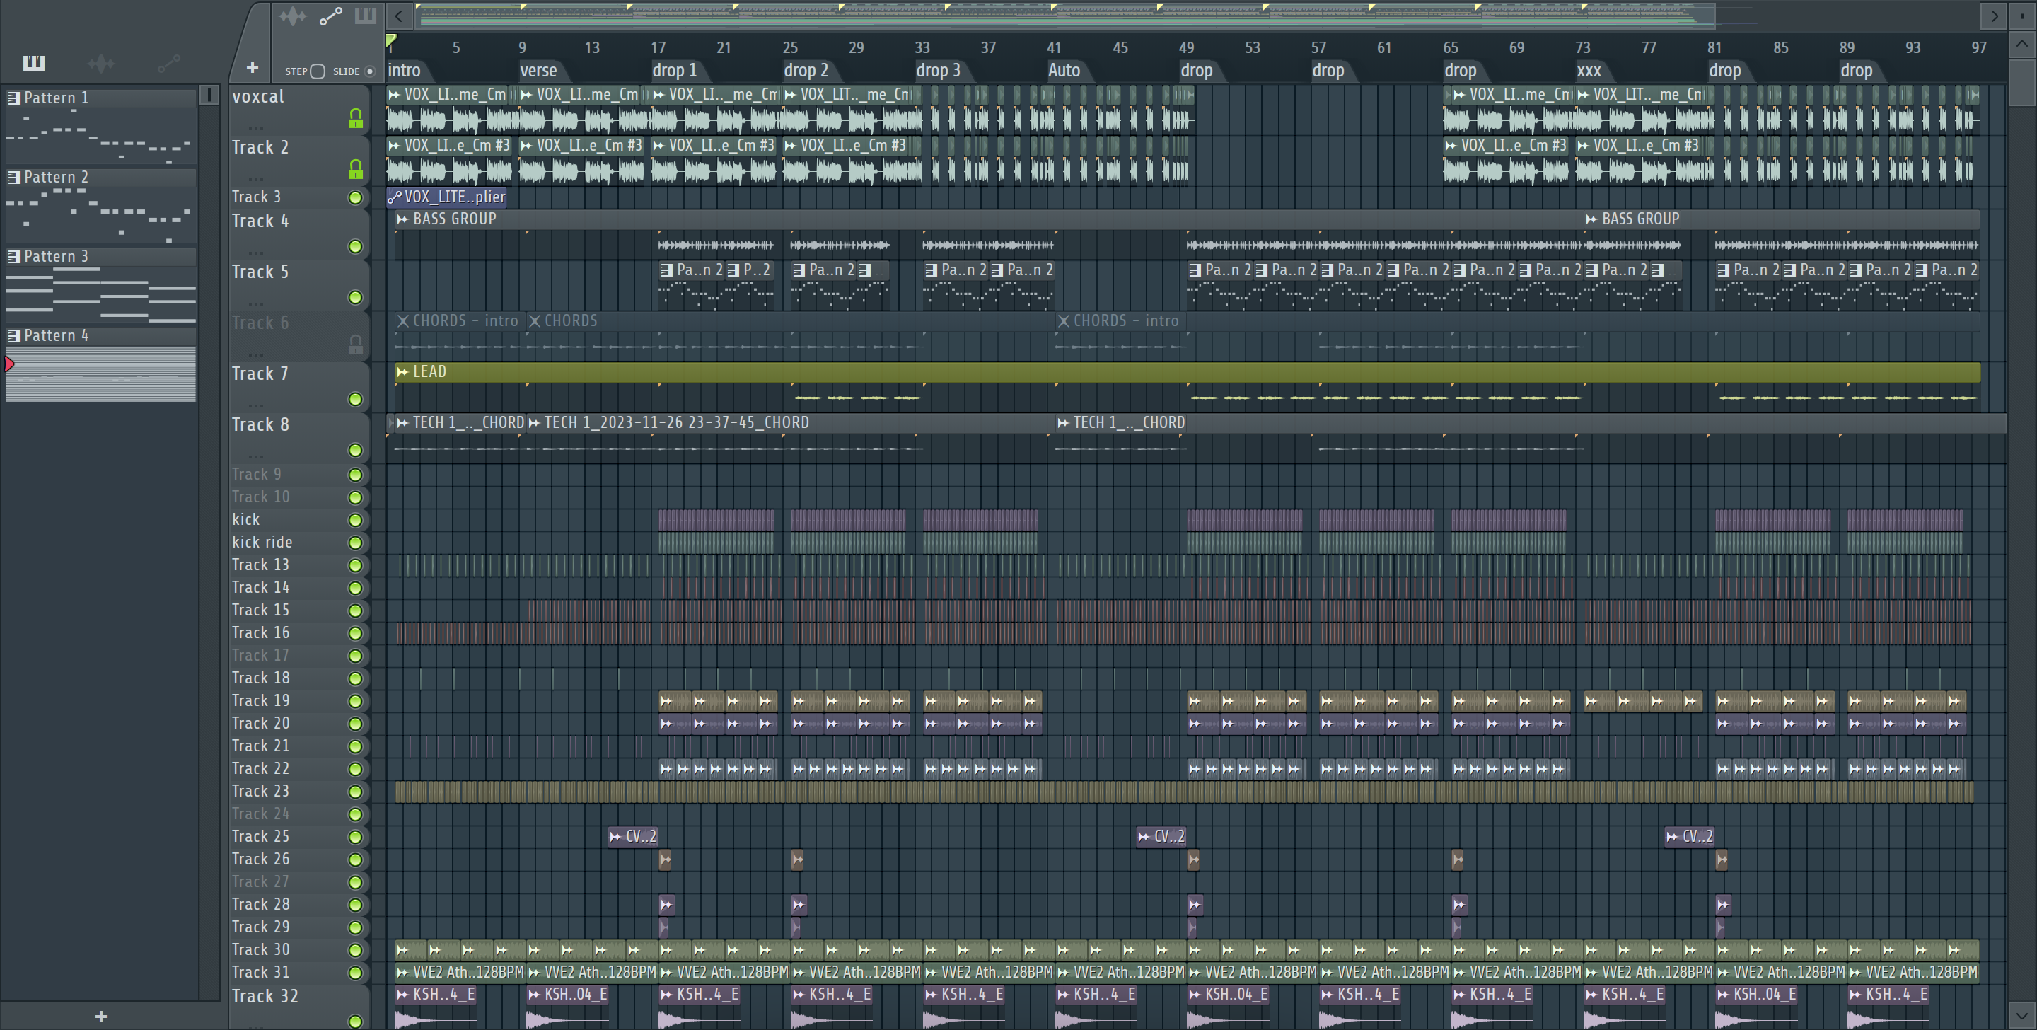The width and height of the screenshot is (2037, 1030).
Task: Select first kick clip block at drop 1
Action: click(x=716, y=520)
